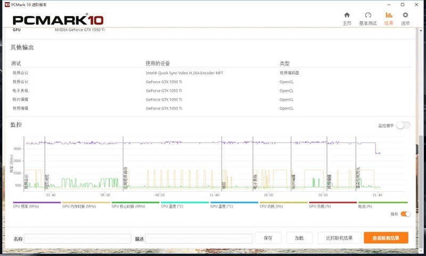Click the 视频编辑 test row in table
Screen dimensions: 426x256
(20, 108)
